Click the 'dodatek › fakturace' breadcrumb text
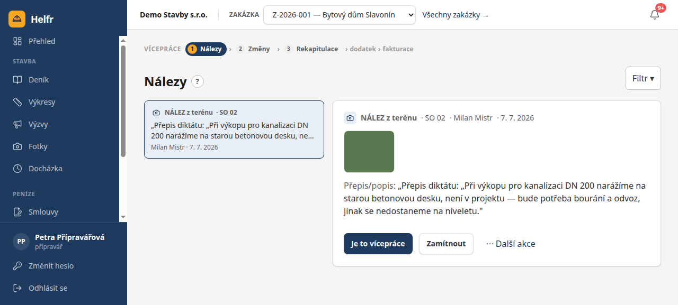Image resolution: width=678 pixels, height=305 pixels. pyautogui.click(x=381, y=49)
